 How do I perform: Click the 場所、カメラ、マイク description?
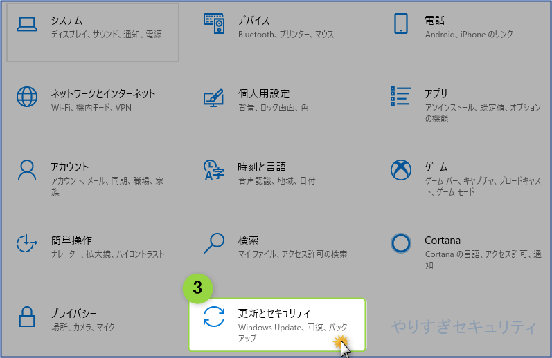[83, 328]
